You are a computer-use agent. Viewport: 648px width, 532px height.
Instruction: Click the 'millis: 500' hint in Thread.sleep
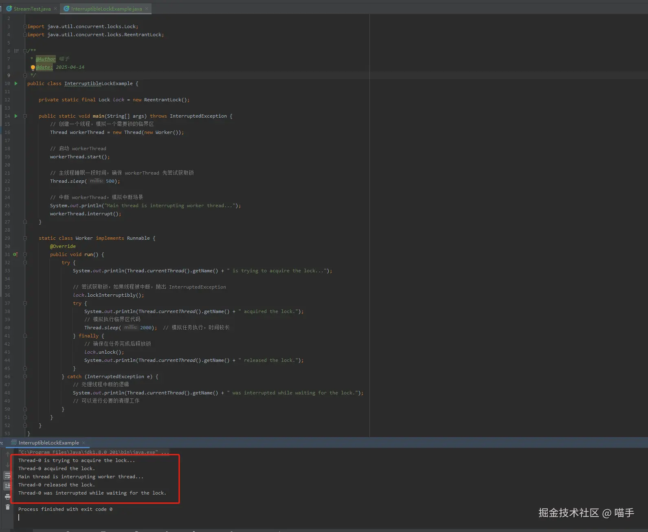click(x=102, y=181)
